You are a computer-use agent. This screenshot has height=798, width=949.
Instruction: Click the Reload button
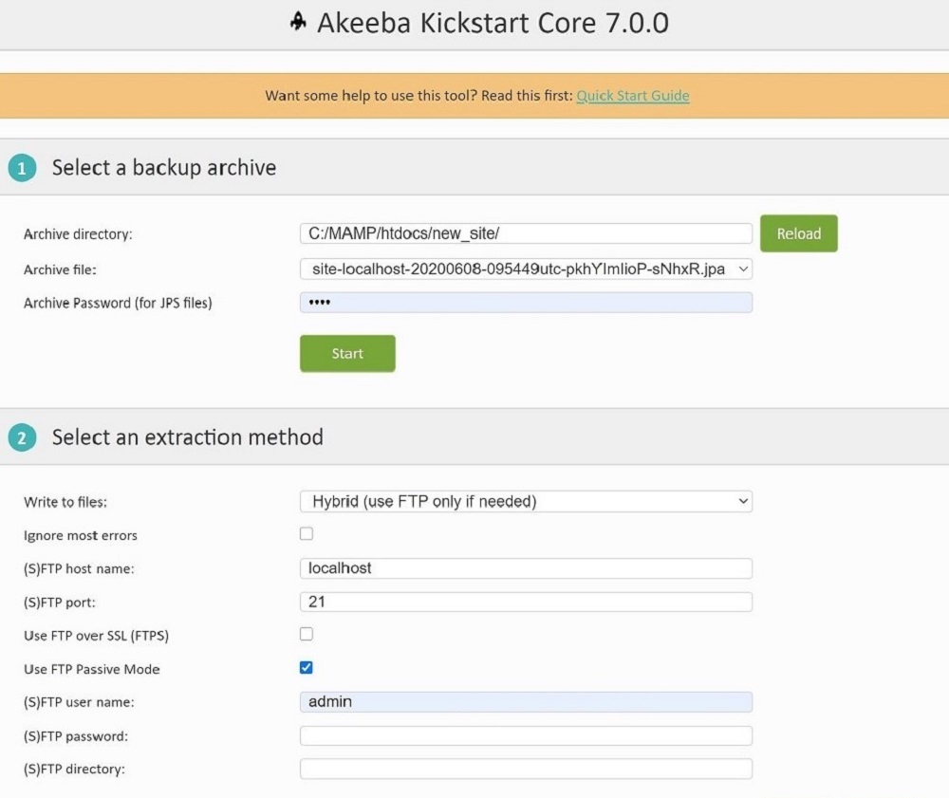coord(799,233)
